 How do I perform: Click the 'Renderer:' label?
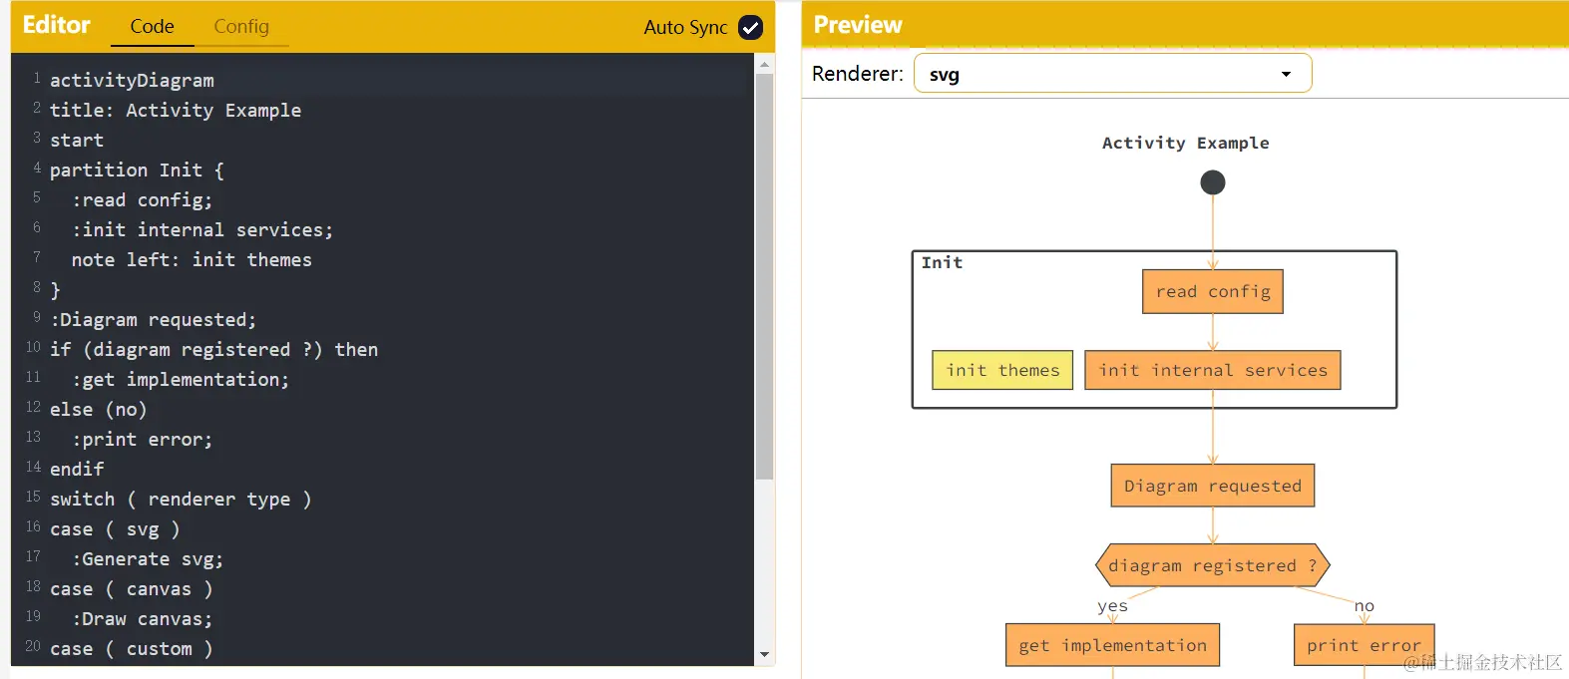tap(858, 74)
